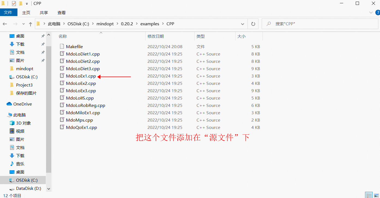Image resolution: width=380 pixels, height=198 pixels.
Task: Unpin 桌面 from quick access
Action: click(x=43, y=36)
